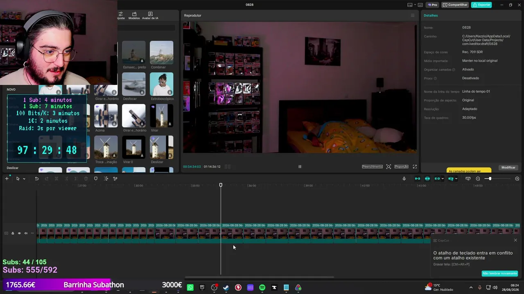Zoom out the timeline
This screenshot has height=294, width=524.
(478, 178)
